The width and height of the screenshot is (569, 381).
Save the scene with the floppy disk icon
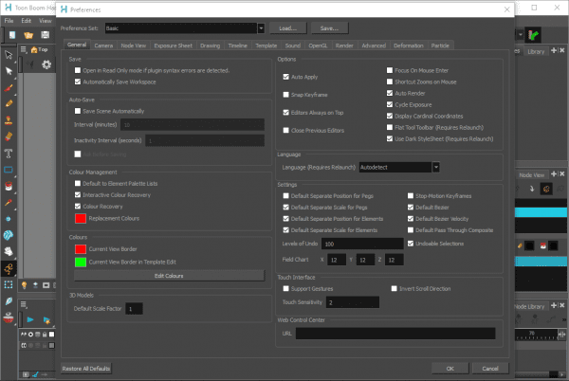pyautogui.click(x=45, y=35)
